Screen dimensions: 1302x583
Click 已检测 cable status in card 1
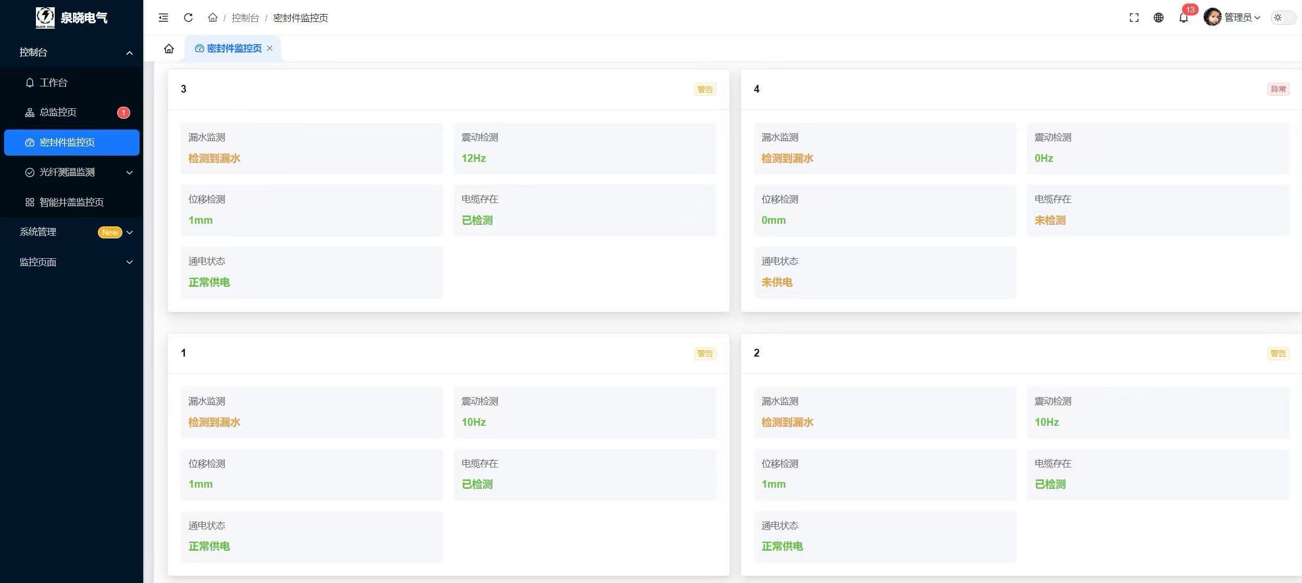tap(477, 485)
